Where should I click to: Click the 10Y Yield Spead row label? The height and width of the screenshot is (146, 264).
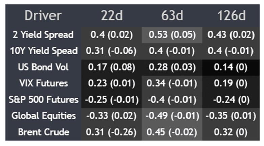[x=44, y=51]
